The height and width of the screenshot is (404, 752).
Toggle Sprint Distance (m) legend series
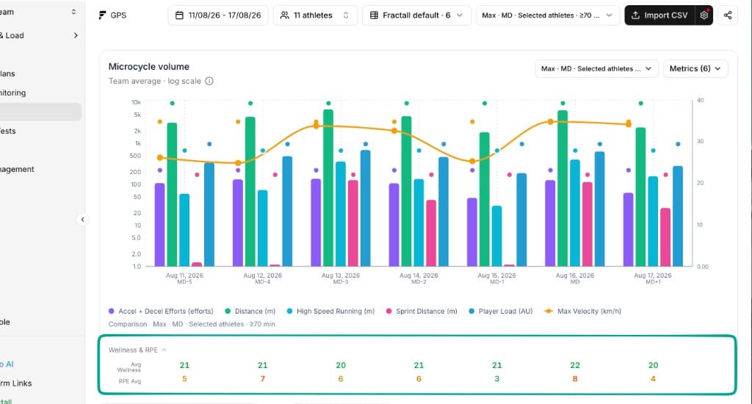422,311
